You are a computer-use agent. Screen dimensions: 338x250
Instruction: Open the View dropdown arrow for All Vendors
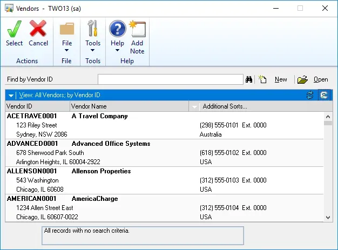tap(11, 96)
